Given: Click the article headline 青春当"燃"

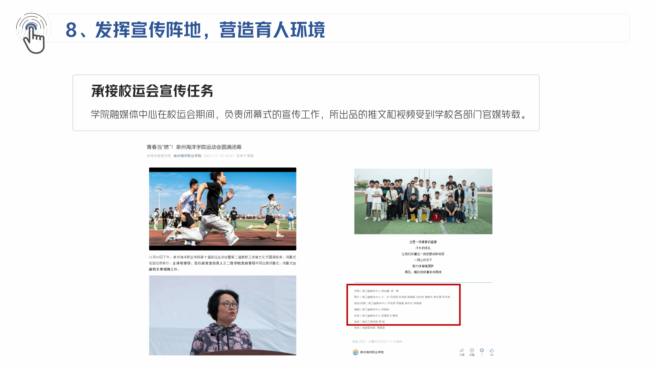Looking at the screenshot, I should pos(194,147).
